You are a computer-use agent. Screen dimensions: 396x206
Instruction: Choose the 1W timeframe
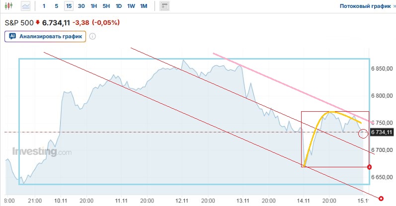[x=131, y=6]
